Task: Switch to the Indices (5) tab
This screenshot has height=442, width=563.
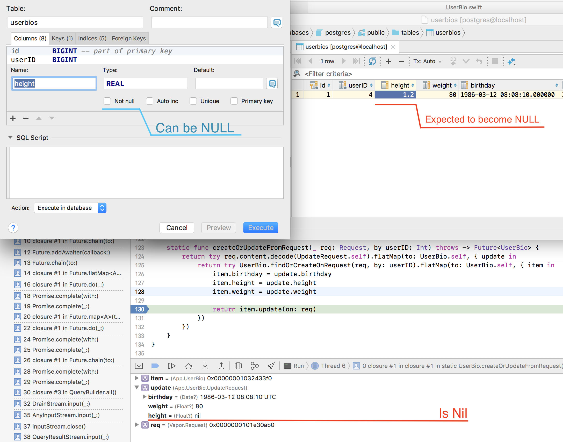Action: pos(92,38)
